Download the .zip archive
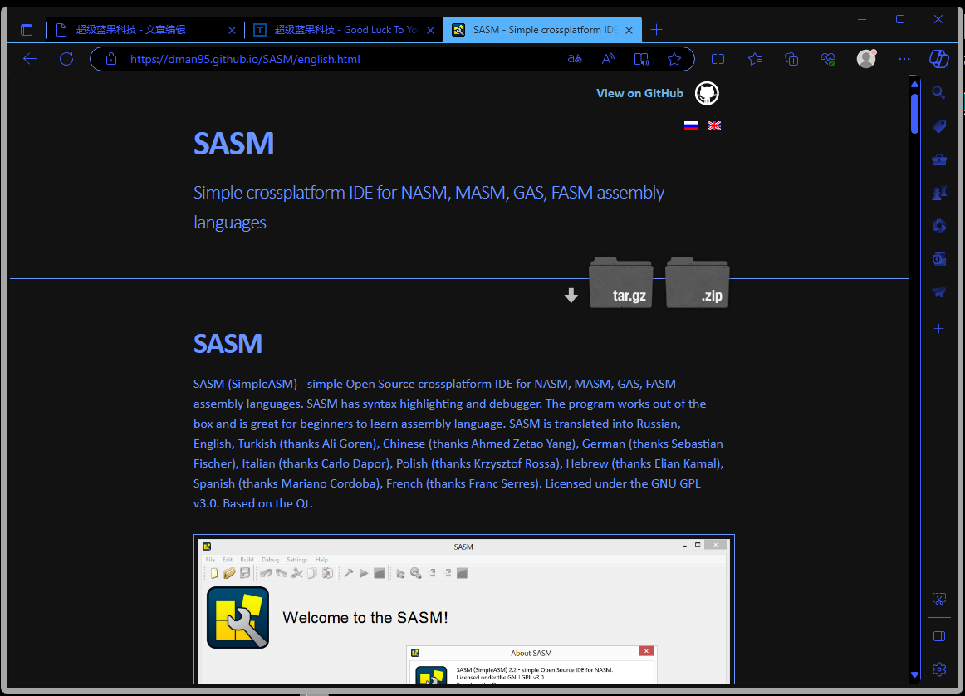Screen dimensions: 965x696 (698, 282)
